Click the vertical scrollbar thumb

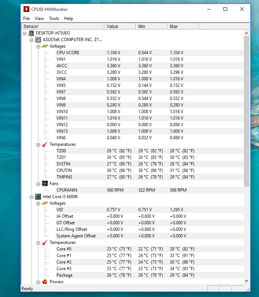[x=246, y=111]
